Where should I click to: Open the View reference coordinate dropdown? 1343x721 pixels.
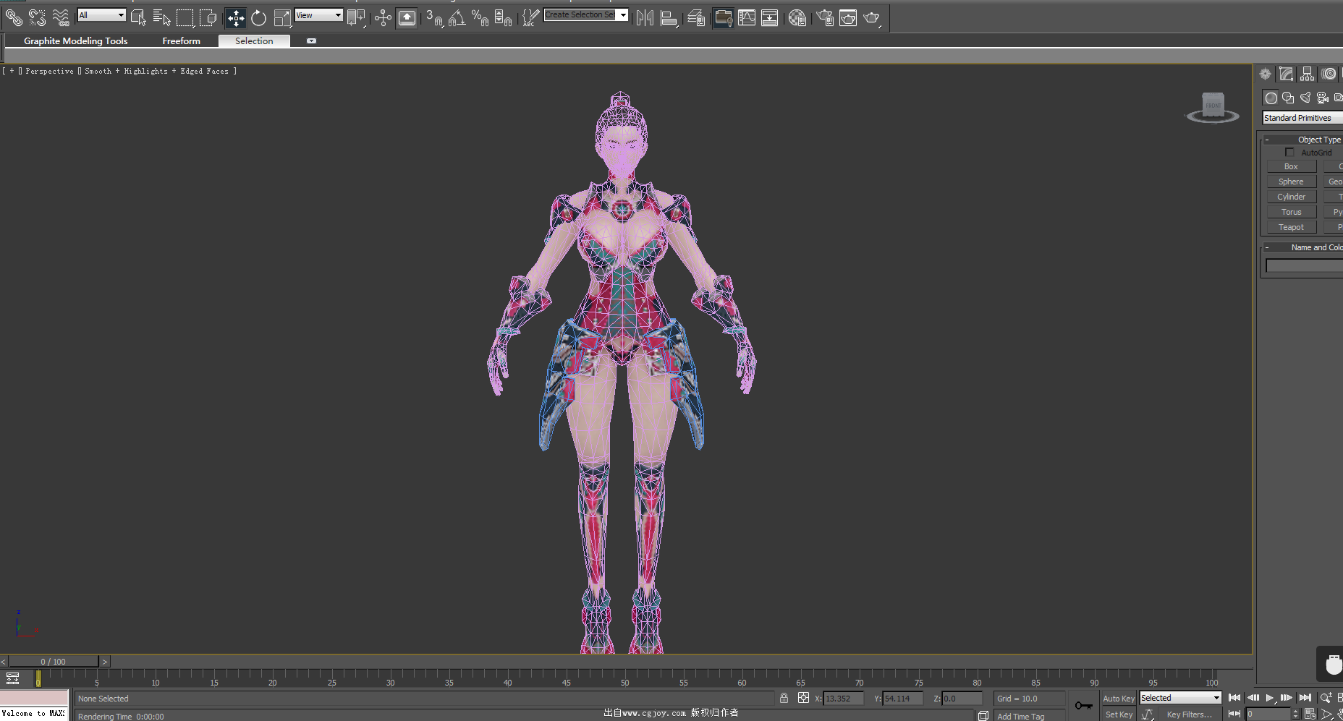coord(319,15)
